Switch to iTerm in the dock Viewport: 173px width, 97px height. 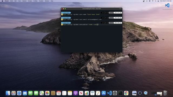[x=121, y=93]
